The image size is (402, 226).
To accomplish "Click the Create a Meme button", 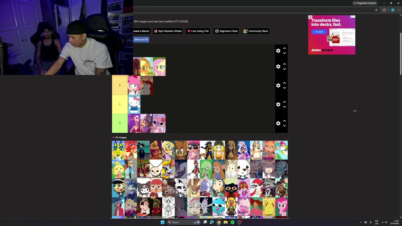I will [142, 31].
